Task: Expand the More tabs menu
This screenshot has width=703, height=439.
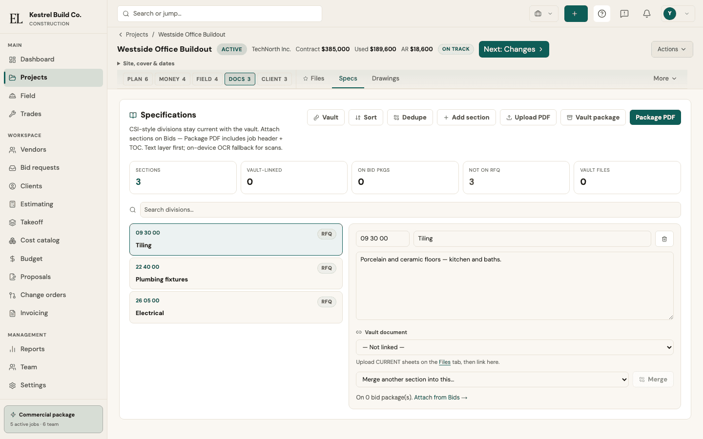Action: [665, 79]
